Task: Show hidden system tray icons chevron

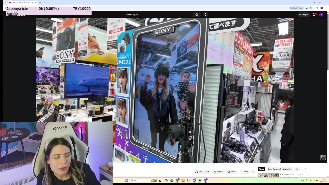Action: click(298, 180)
